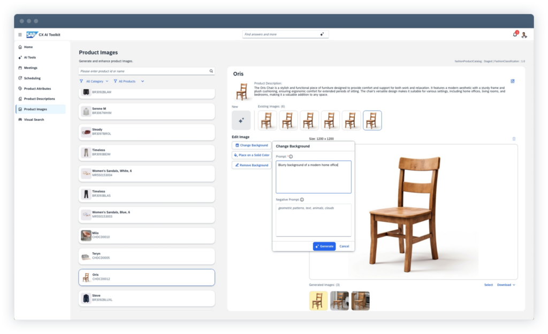Open the yellow generated chair thumbnail

318,300
